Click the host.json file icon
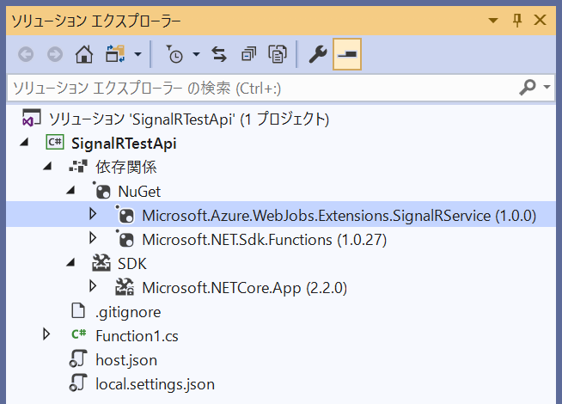The width and height of the screenshot is (562, 404). (x=78, y=358)
